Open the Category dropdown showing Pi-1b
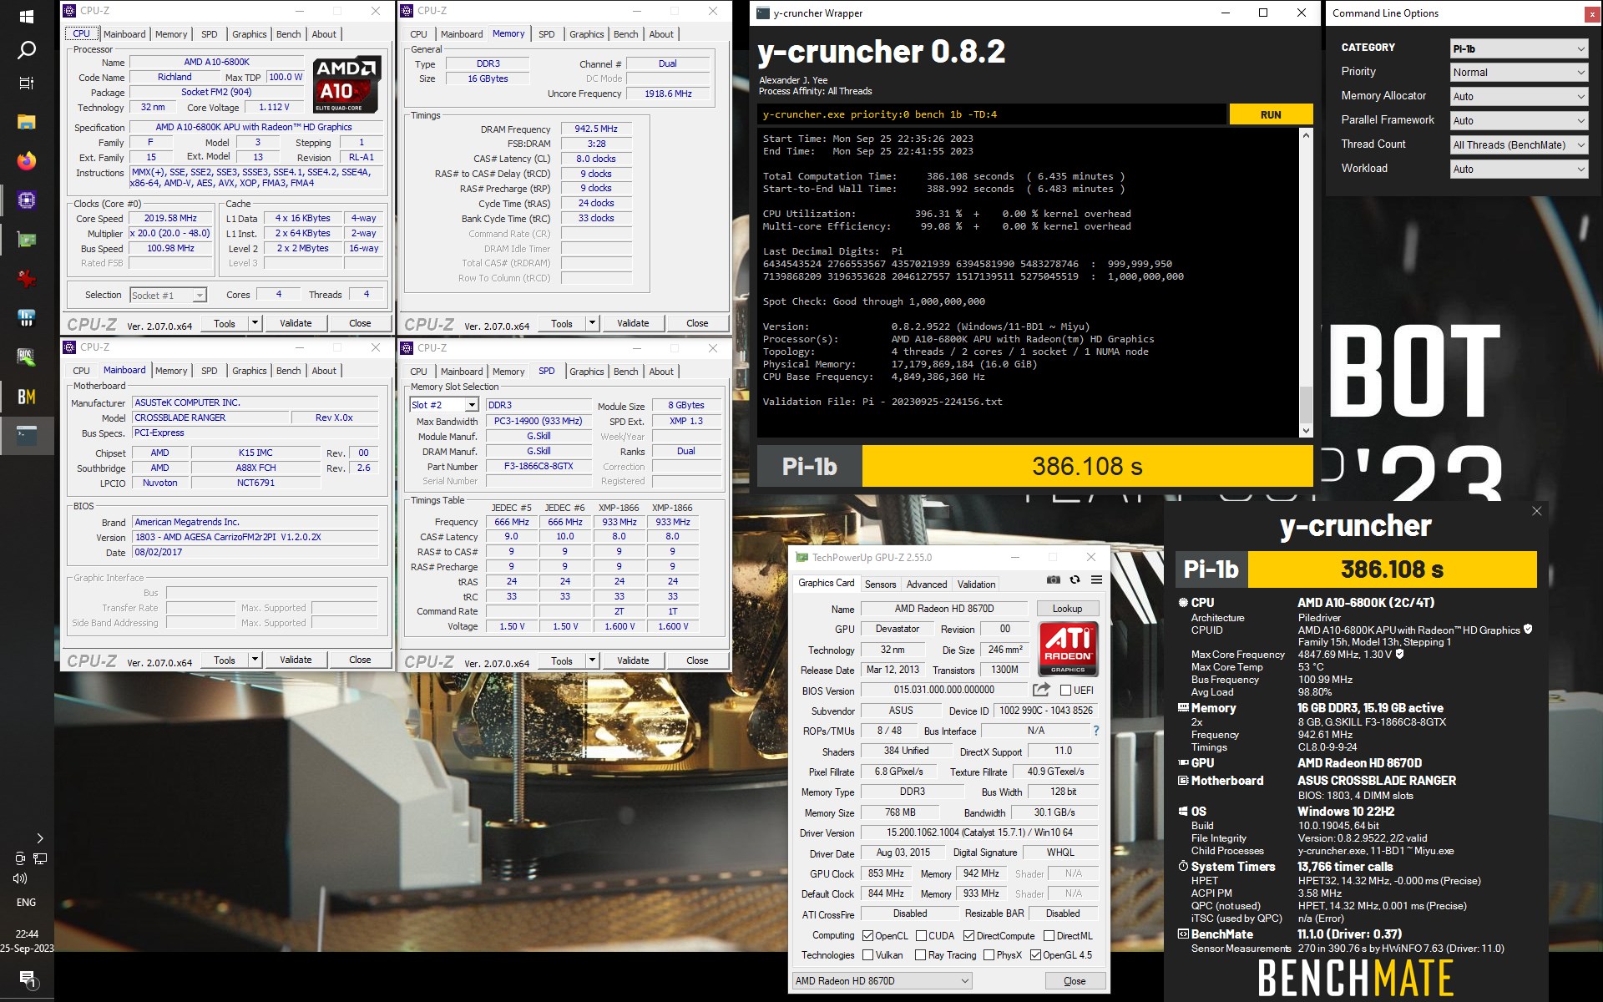 (1519, 48)
